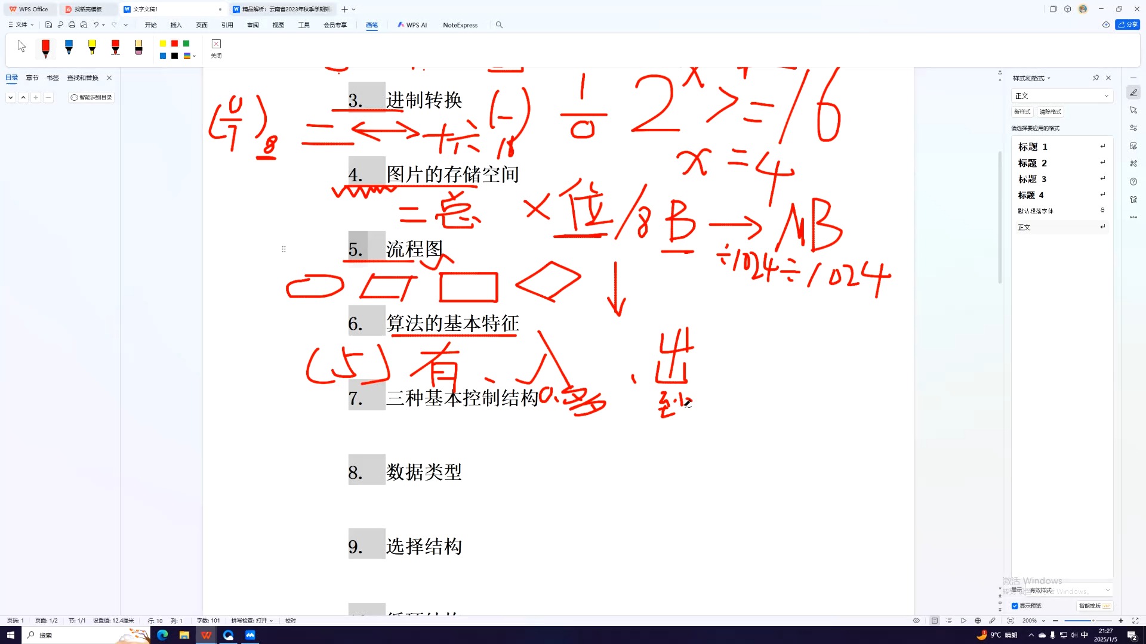The image size is (1146, 644).
Task: Switch to the arrow select cursor tool
Action: tap(22, 47)
